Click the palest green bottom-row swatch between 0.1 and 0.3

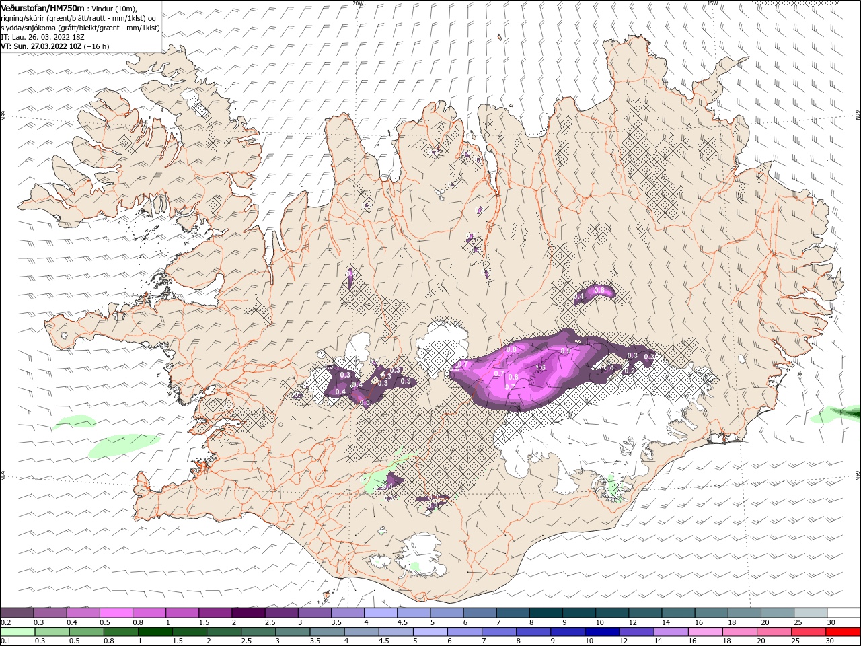pyautogui.click(x=17, y=632)
